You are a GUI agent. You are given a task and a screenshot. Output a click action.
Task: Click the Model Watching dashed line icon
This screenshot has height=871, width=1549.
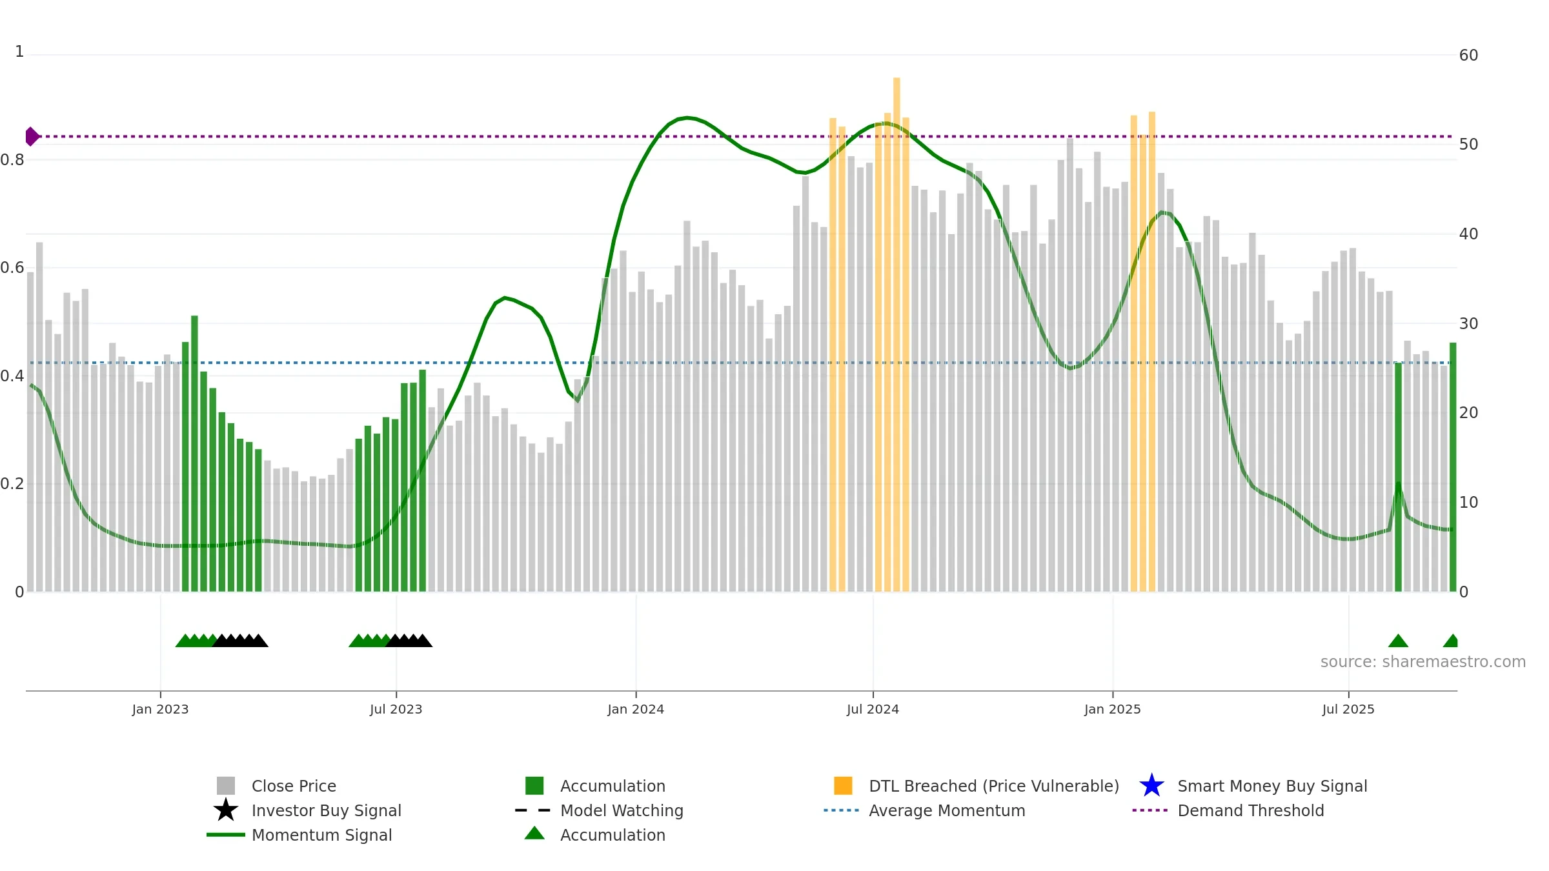pos(533,810)
